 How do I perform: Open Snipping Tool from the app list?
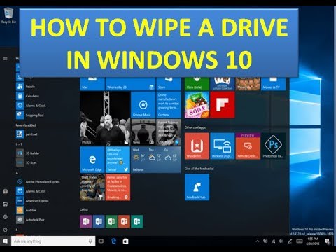(x=34, y=115)
